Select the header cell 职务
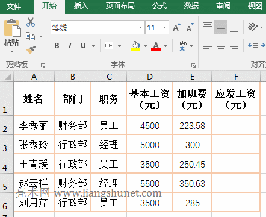Image resolution: width=266 pixels, height=217 pixels. [x=109, y=99]
